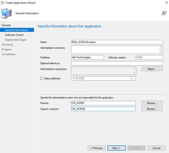Click Select for administrative categories
The image size is (169, 153).
(x=152, y=69)
